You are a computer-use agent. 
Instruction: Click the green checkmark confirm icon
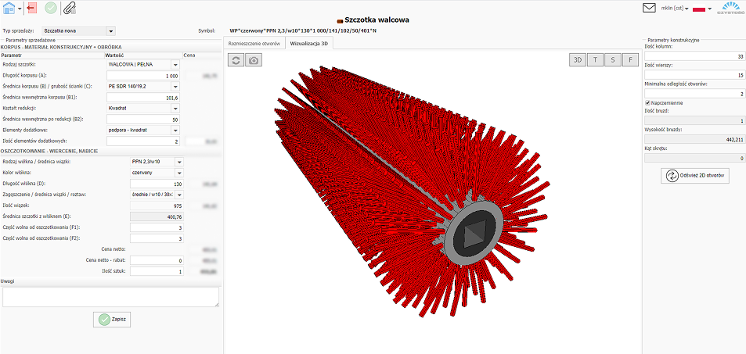(x=51, y=8)
